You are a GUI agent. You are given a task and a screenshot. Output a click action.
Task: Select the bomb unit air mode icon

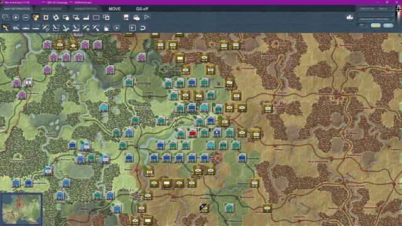pos(56,28)
